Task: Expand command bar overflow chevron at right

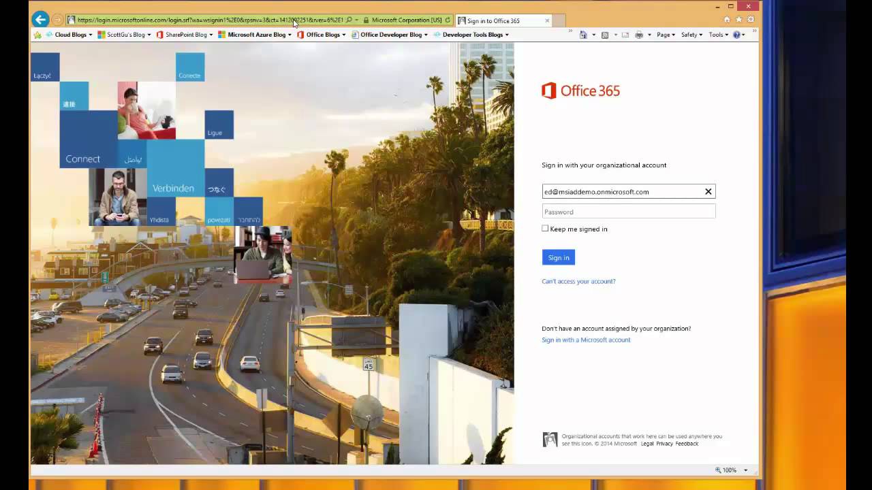Action: tap(756, 31)
